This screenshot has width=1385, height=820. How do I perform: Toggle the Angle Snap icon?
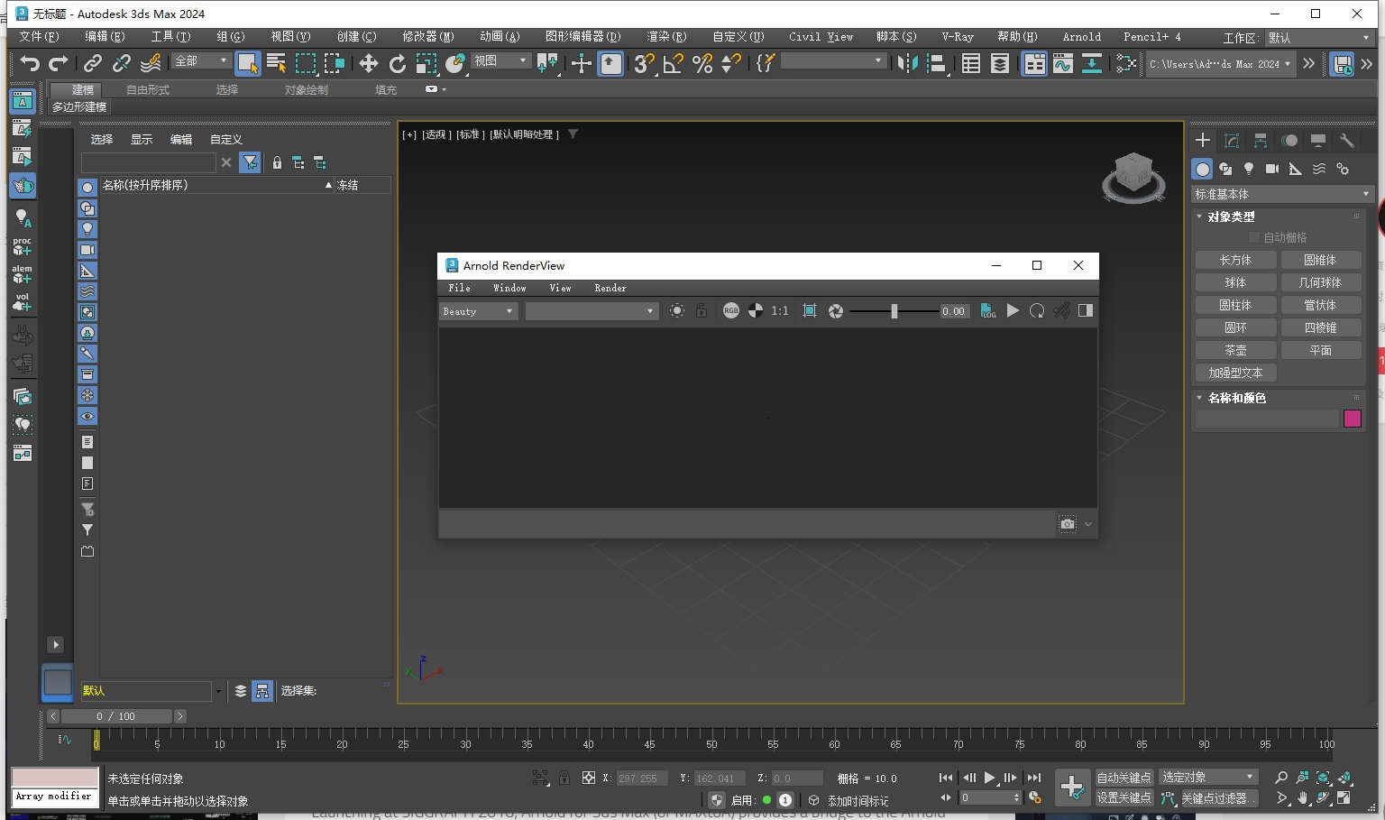673,63
